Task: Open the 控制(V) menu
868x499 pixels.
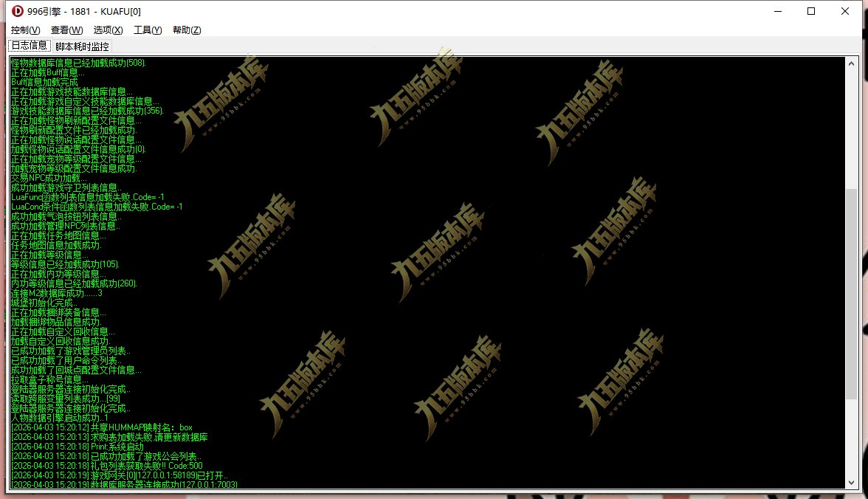Action: click(25, 30)
